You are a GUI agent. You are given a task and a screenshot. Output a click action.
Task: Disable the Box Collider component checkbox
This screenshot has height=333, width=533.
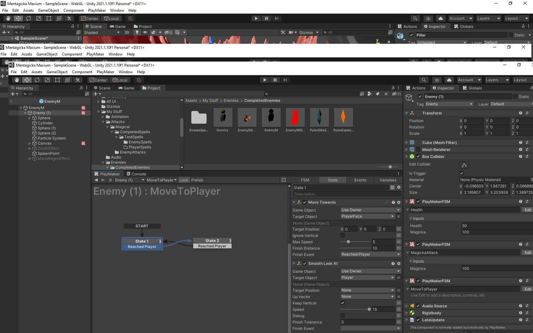coord(418,157)
